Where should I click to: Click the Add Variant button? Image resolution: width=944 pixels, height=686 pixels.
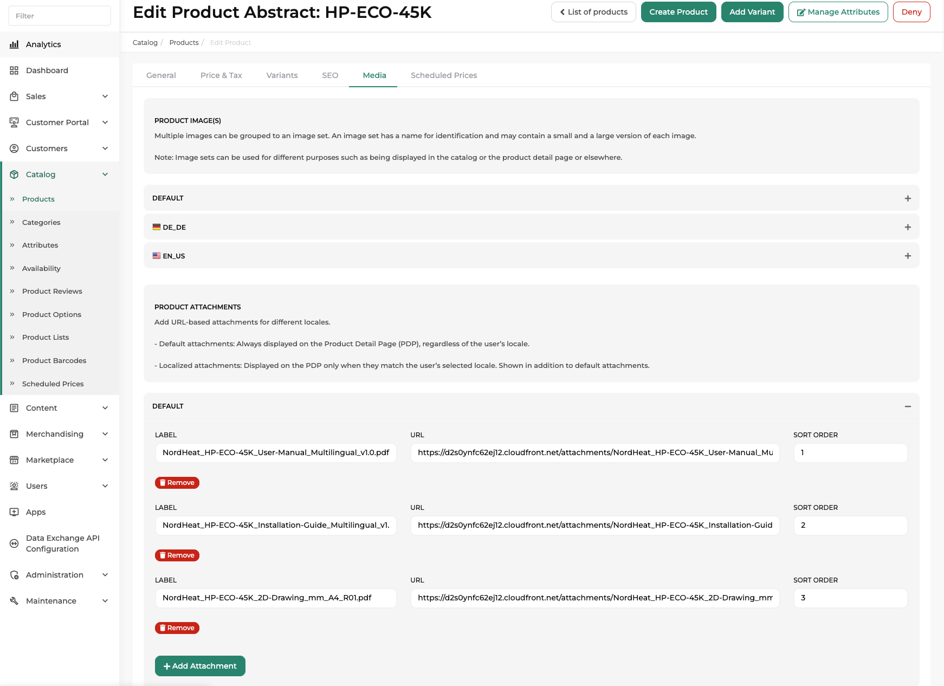pos(752,11)
